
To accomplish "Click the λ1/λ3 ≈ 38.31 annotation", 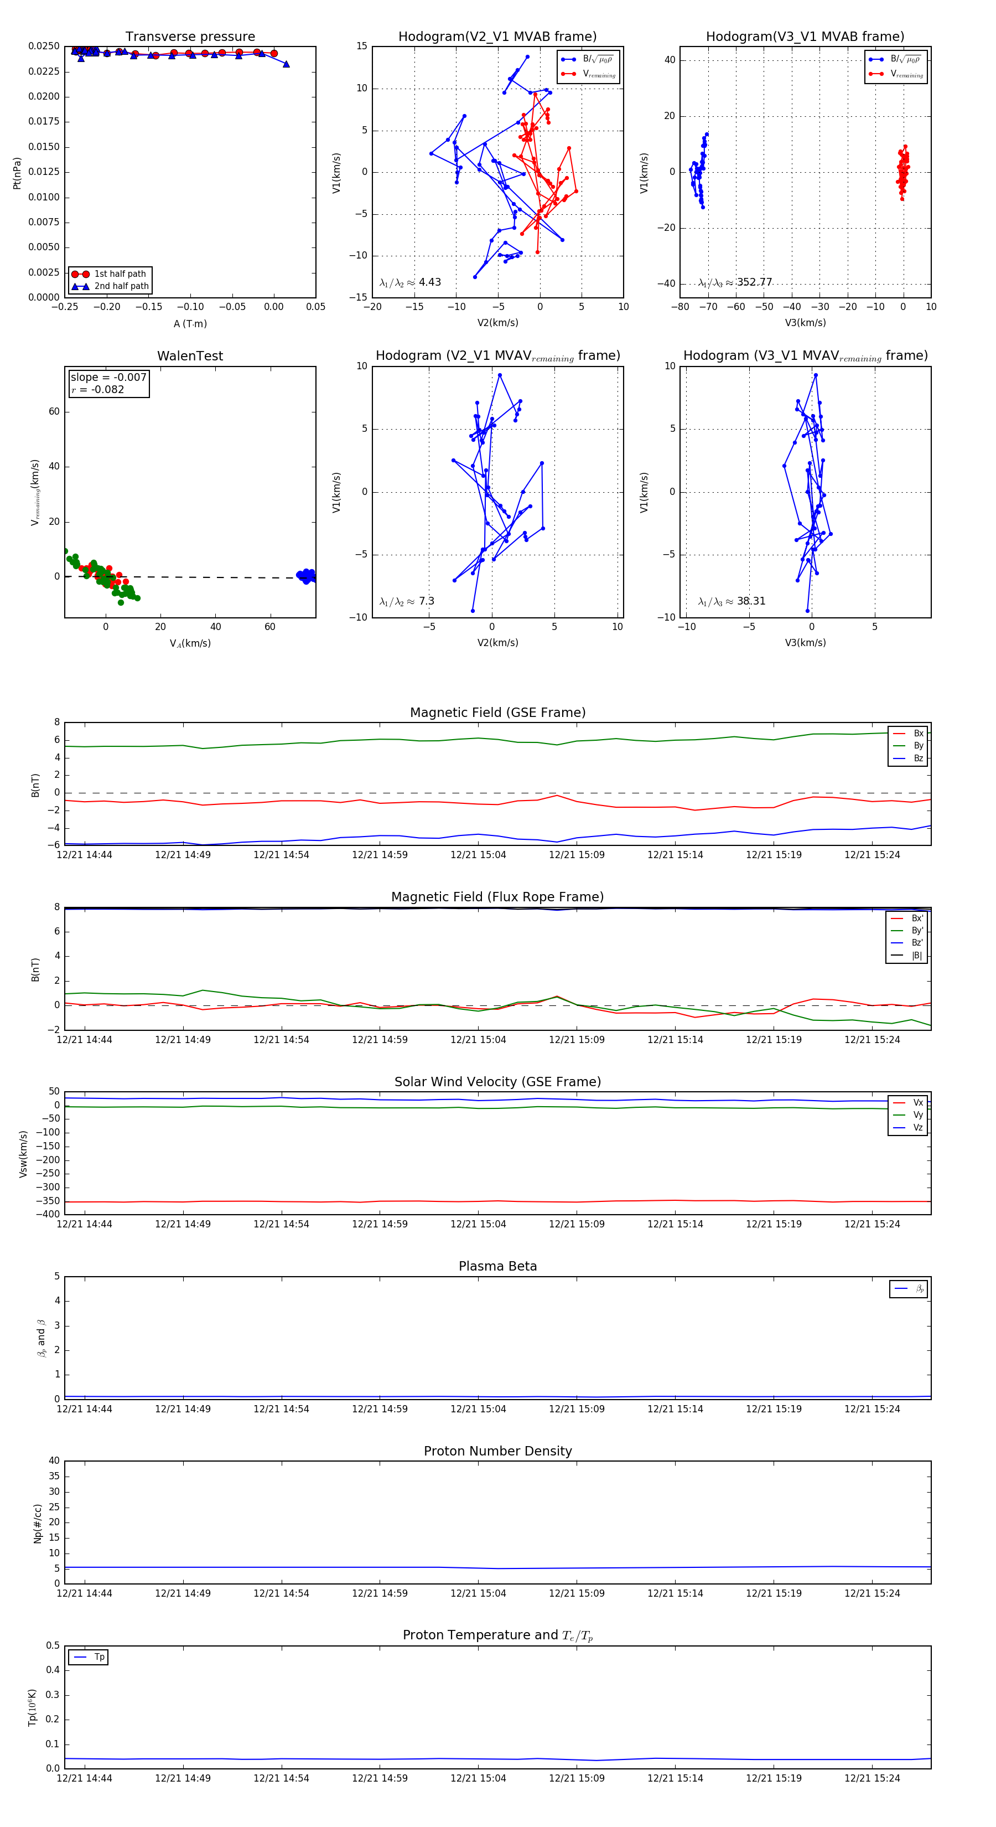I will click(732, 601).
